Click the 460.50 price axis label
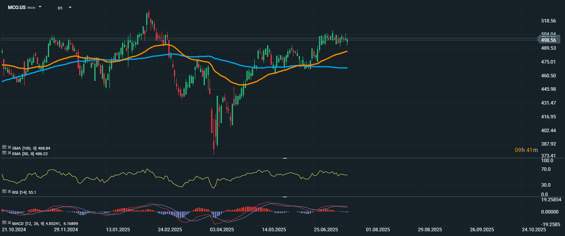This screenshot has height=236, width=565. click(548, 76)
